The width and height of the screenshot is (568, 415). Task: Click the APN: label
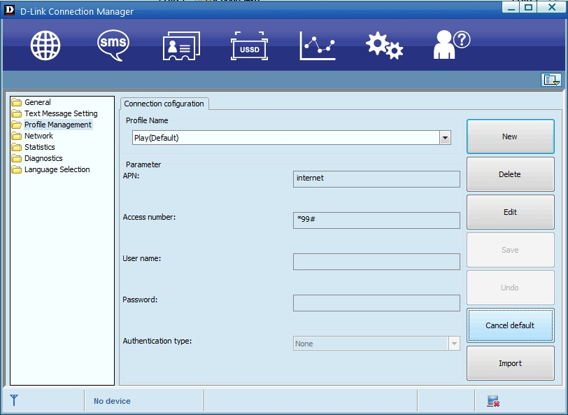coord(131,176)
